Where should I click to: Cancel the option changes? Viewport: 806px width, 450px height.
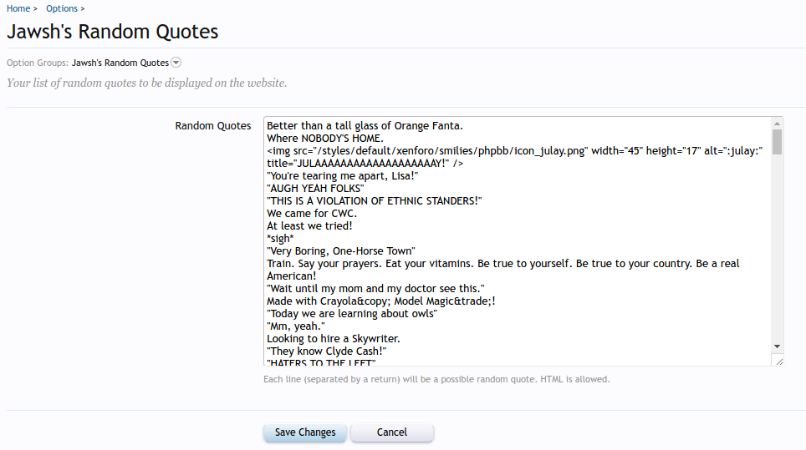(x=391, y=432)
